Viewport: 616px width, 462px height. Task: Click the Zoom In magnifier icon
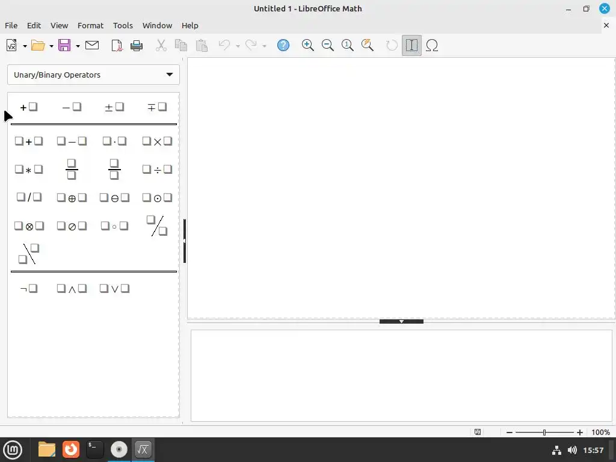307,45
